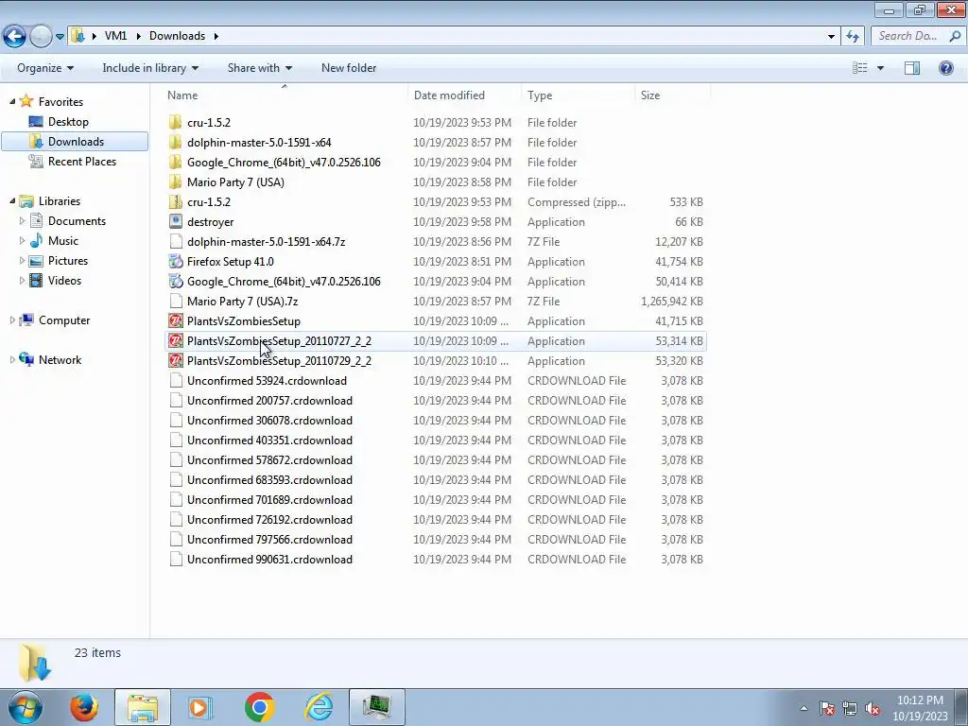968x726 pixels.
Task: Select the cru-1.5.2 zipped folder icon
Action: 176,202
